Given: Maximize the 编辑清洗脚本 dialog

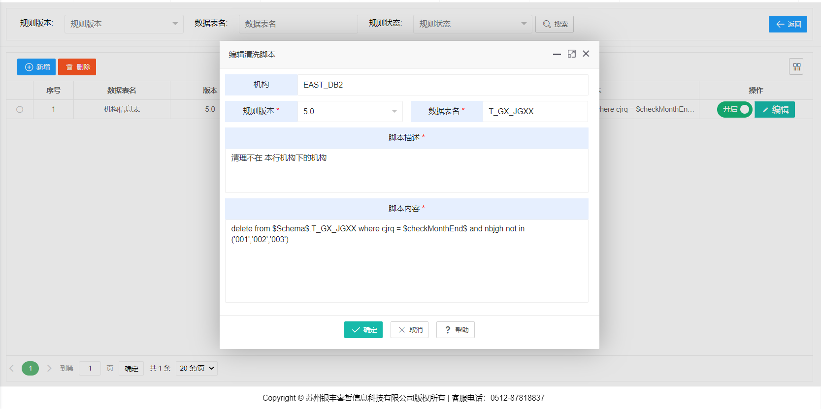Looking at the screenshot, I should pyautogui.click(x=571, y=54).
